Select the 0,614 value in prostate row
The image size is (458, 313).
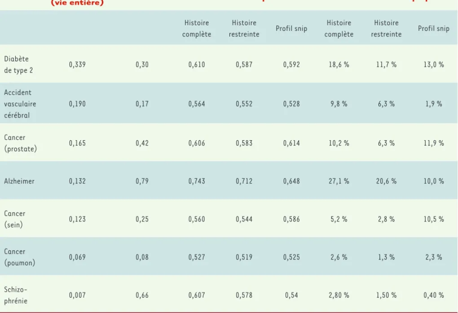point(291,143)
